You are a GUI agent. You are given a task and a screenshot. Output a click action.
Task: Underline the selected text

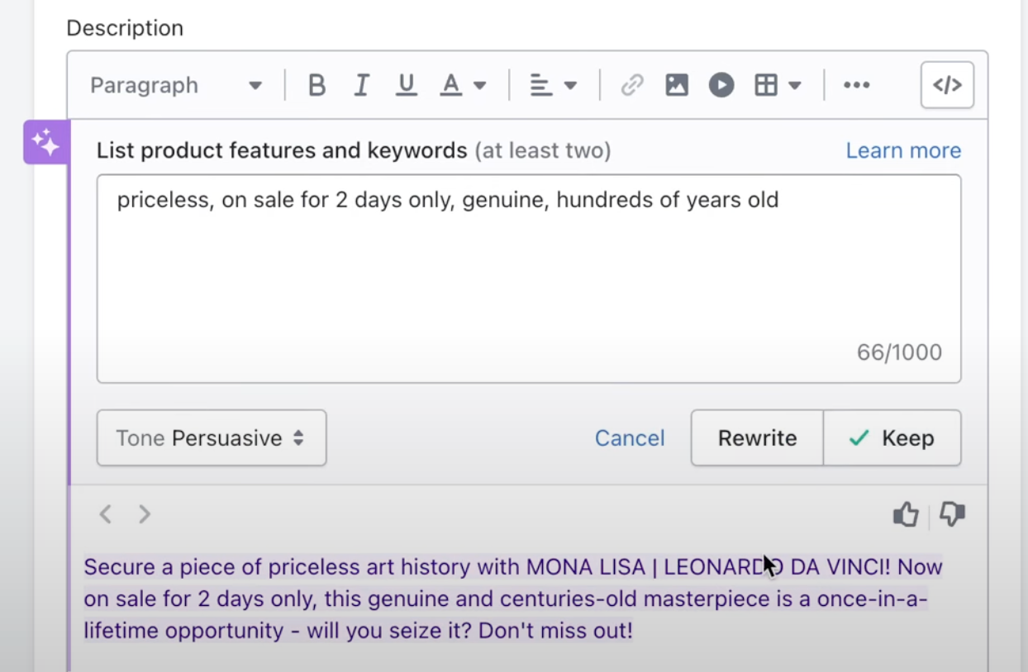(x=406, y=85)
